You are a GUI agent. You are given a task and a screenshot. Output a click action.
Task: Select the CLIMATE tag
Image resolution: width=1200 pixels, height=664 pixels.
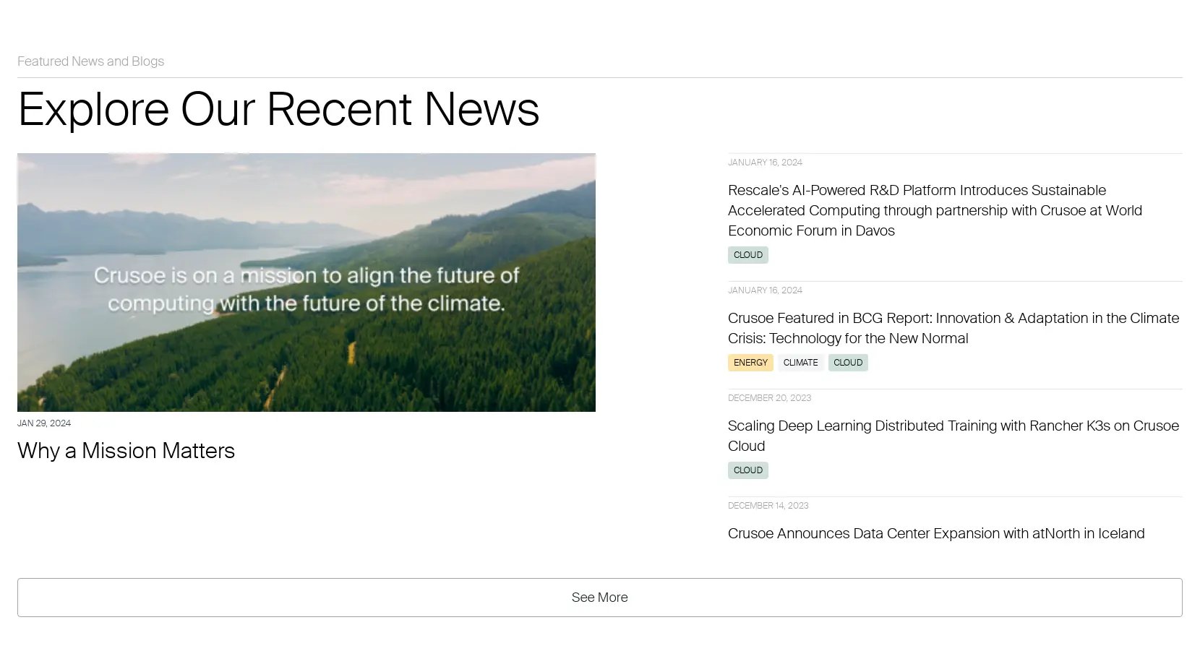[800, 363]
